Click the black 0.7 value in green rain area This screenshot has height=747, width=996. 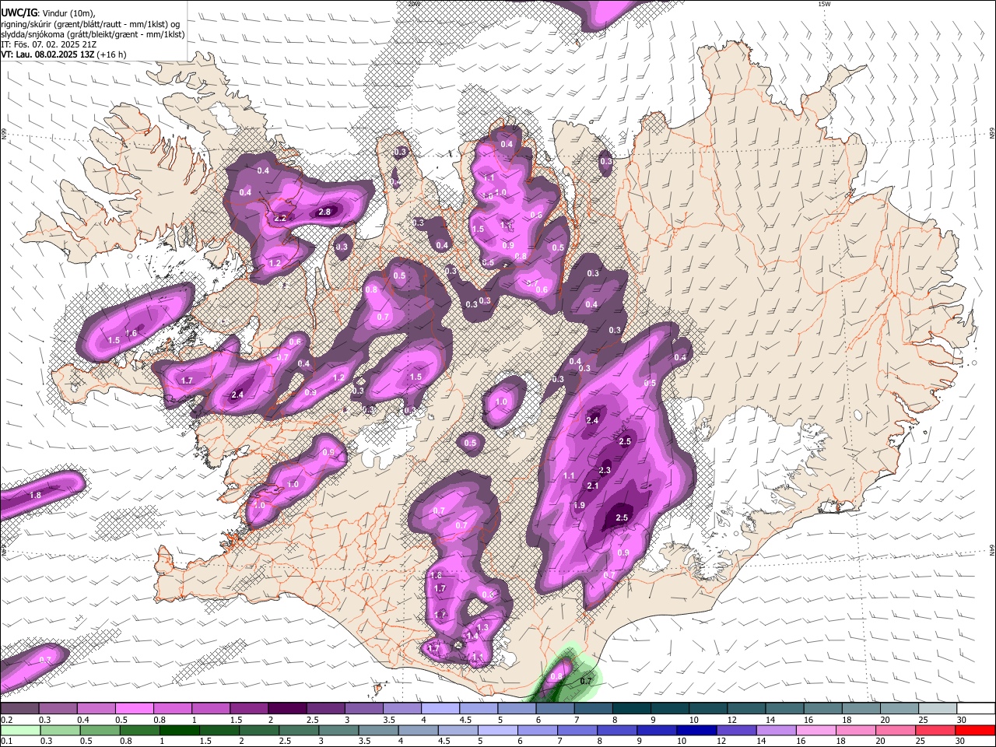click(586, 681)
